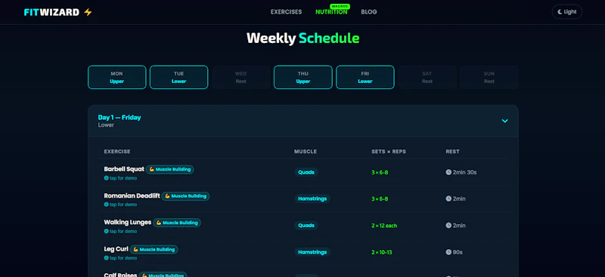Click the 2min 30s rest value
Viewport: 605px width, 277px height.
pos(465,172)
